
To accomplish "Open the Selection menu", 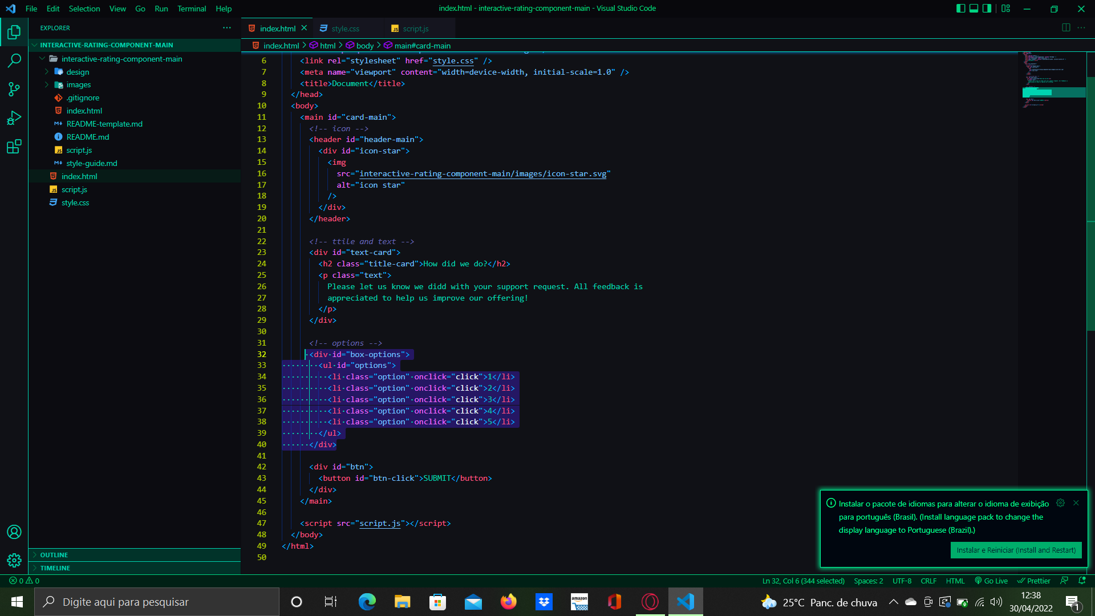I will pyautogui.click(x=84, y=9).
